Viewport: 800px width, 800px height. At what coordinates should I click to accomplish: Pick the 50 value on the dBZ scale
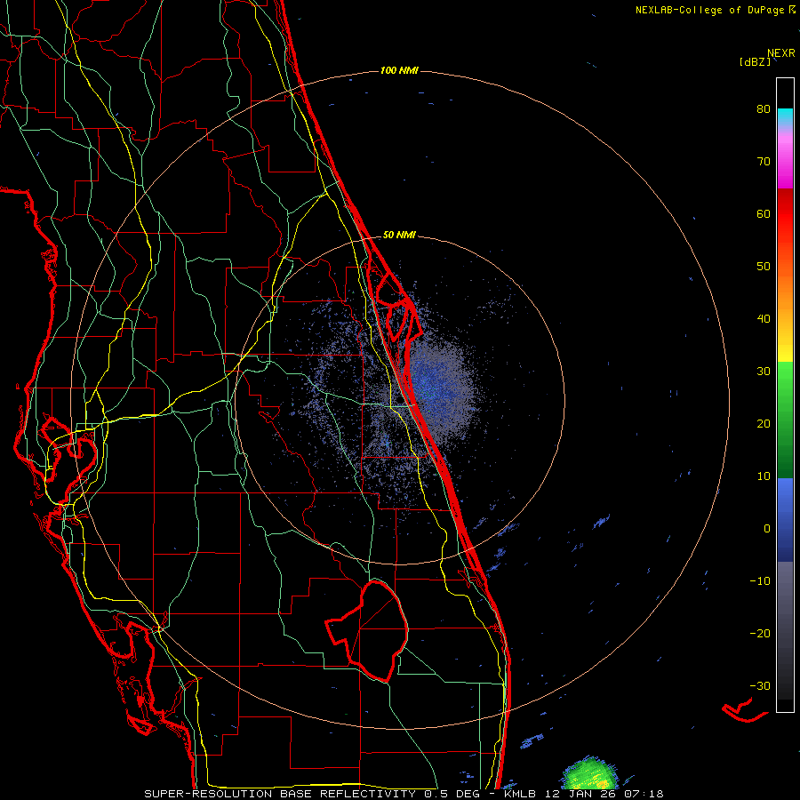[764, 267]
